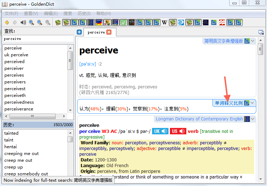This screenshot has height=186, width=267.
Task: Click the [pə'si:v] phonetic link
Action: tap(88, 64)
